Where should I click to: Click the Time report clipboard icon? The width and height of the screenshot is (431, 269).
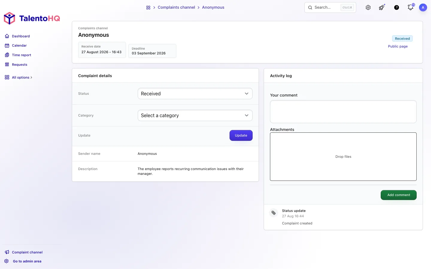click(x=7, y=55)
